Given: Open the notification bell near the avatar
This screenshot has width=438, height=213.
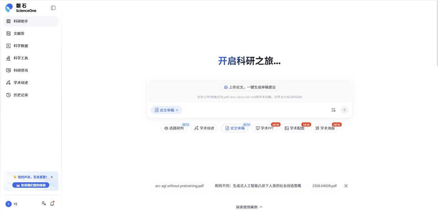Looking at the screenshot, I should click(x=52, y=203).
